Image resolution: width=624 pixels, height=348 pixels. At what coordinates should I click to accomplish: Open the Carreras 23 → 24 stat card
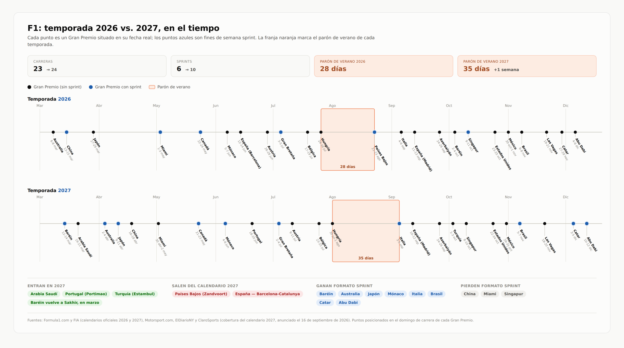97,66
